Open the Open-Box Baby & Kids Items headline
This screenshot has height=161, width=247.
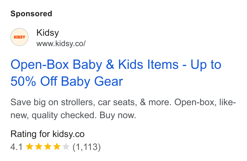(116, 73)
